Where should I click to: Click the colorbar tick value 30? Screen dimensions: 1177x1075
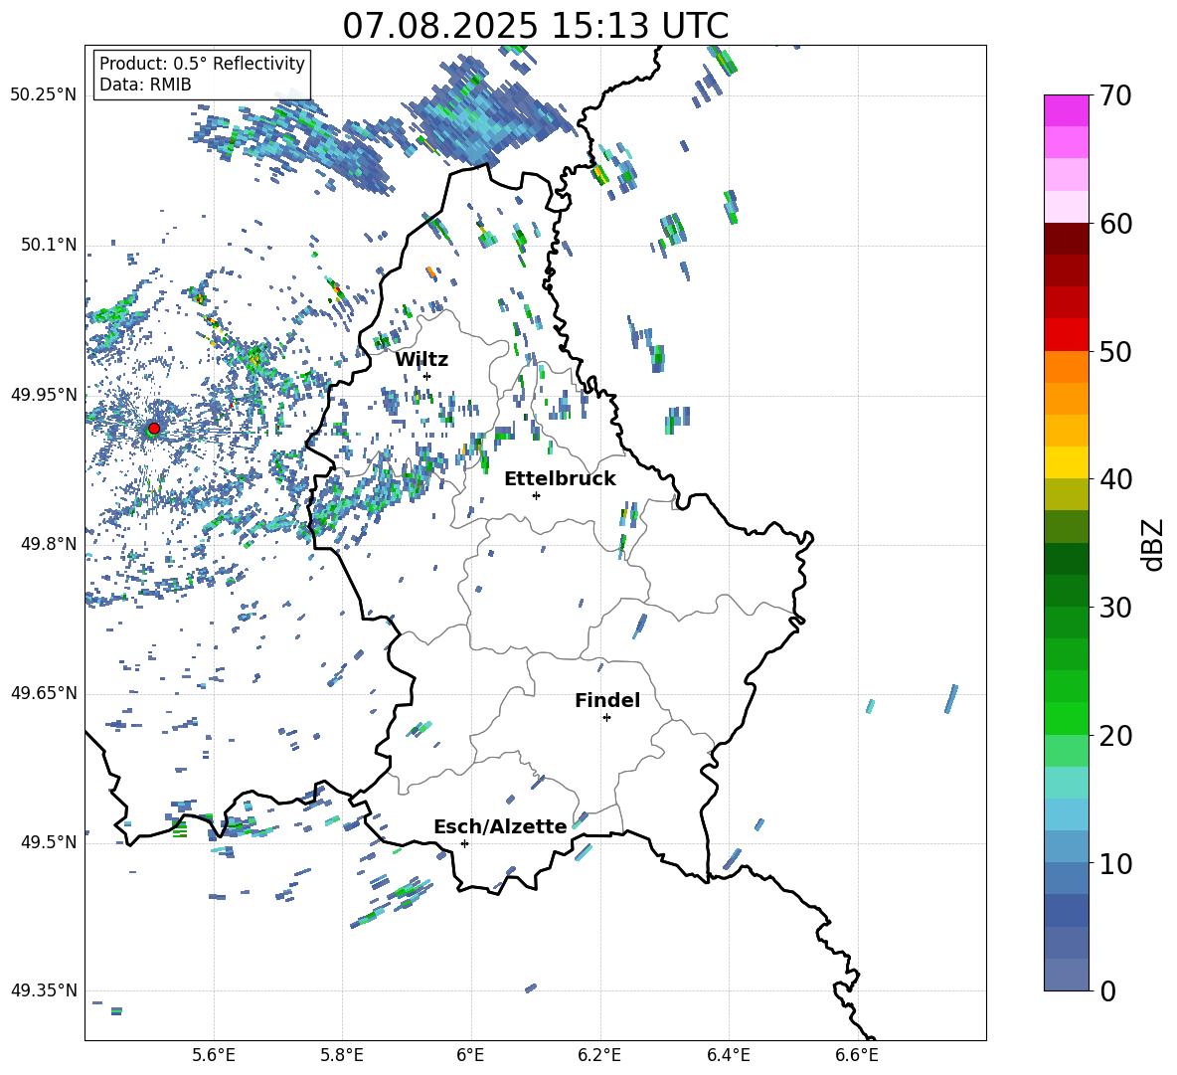coord(1115,608)
